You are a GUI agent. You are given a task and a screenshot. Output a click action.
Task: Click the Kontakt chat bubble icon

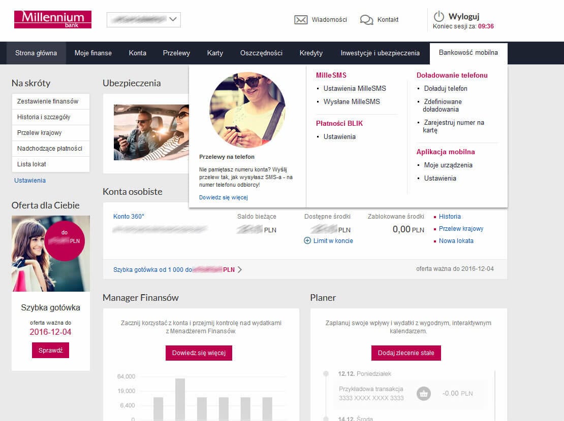(x=366, y=20)
